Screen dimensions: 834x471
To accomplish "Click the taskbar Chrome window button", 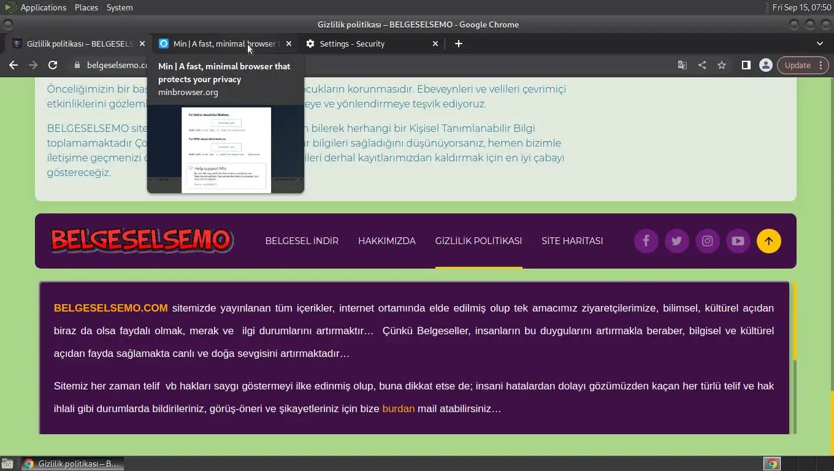I will click(x=72, y=464).
